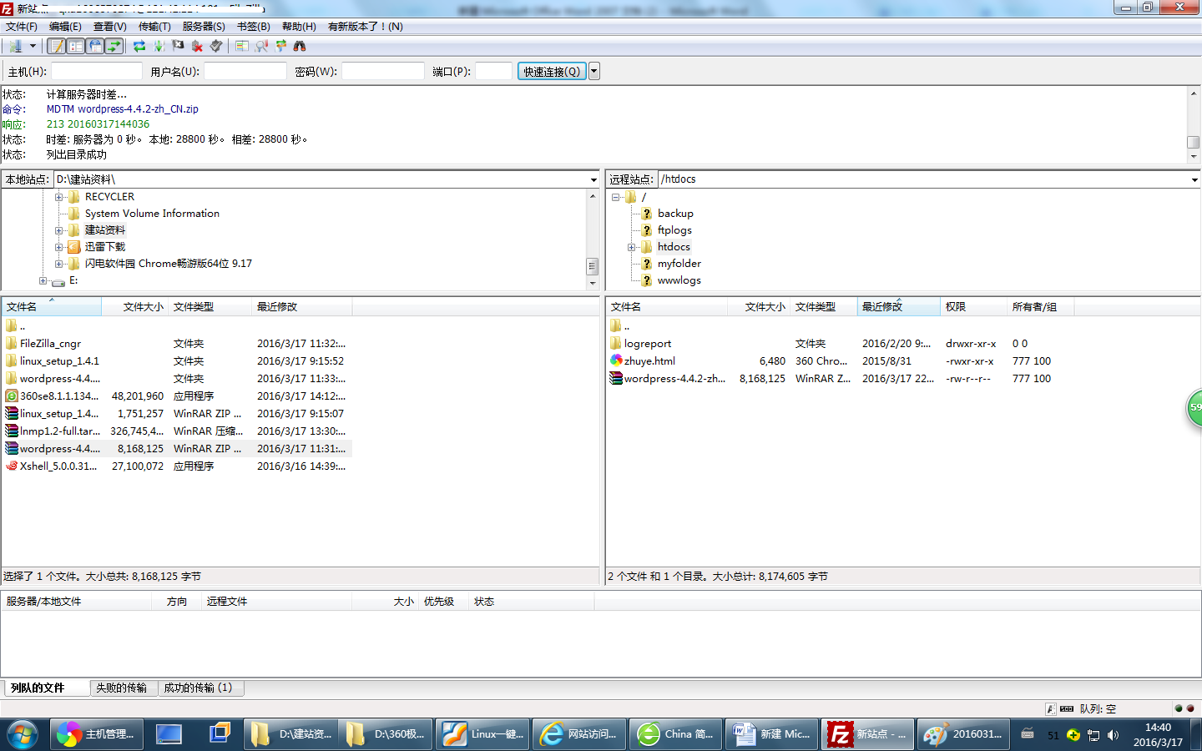1202x751 pixels.
Task: Select the remote ftplogs folder
Action: pos(674,230)
